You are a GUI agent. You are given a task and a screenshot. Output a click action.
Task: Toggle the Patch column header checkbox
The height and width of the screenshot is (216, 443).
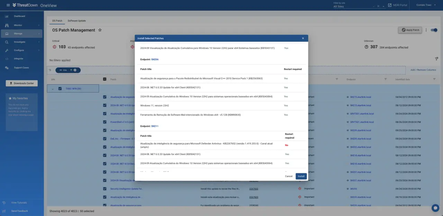(x=105, y=79)
